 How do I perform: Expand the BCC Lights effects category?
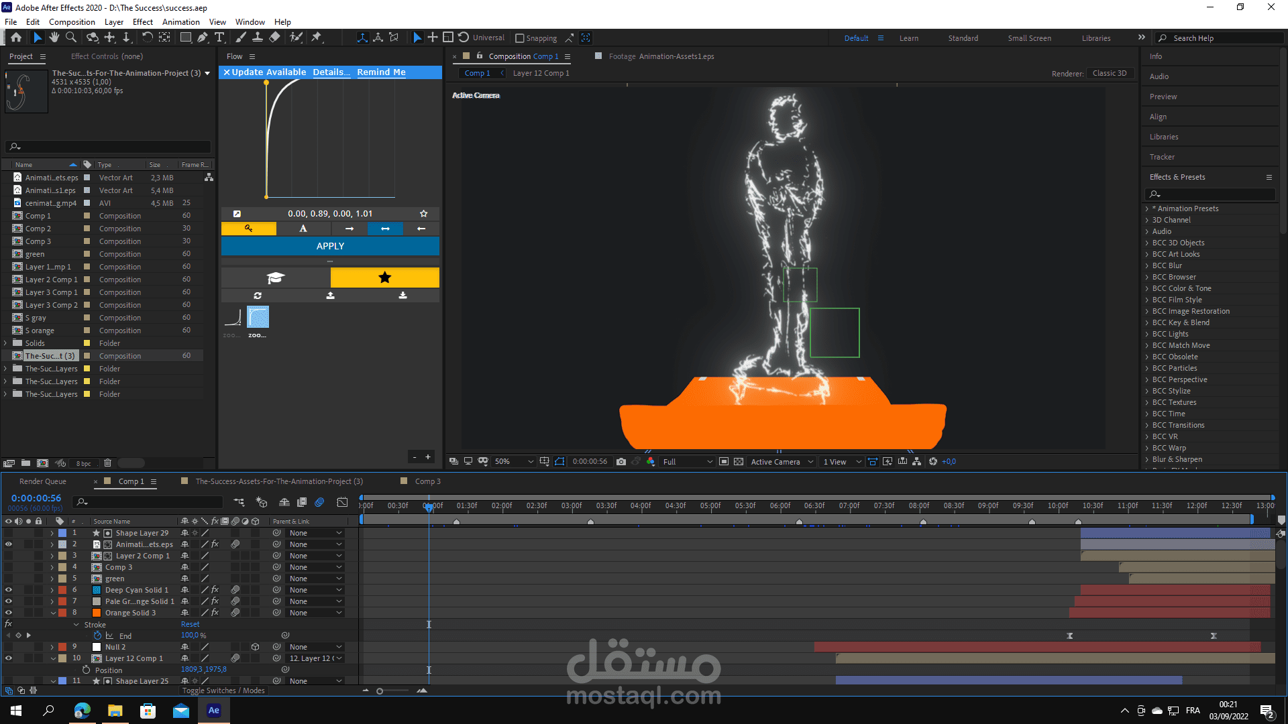tap(1147, 334)
